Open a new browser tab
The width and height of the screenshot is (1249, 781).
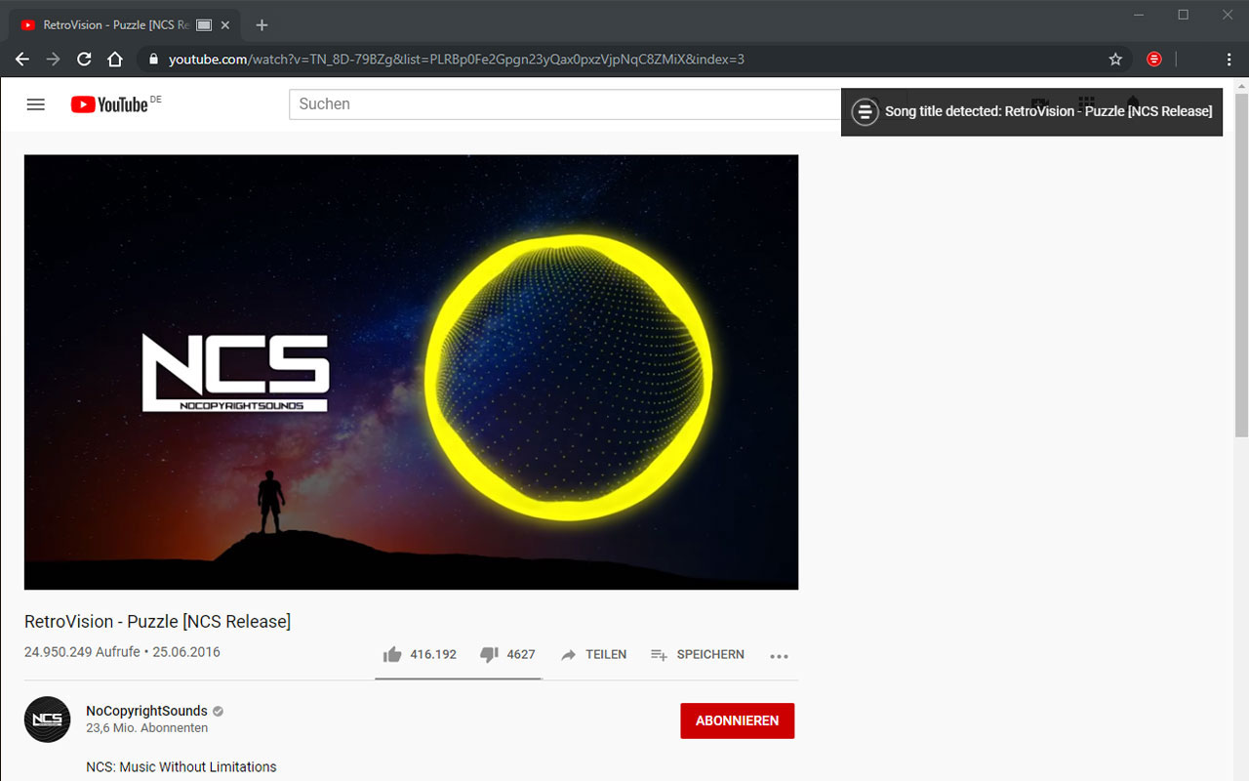[x=261, y=24]
